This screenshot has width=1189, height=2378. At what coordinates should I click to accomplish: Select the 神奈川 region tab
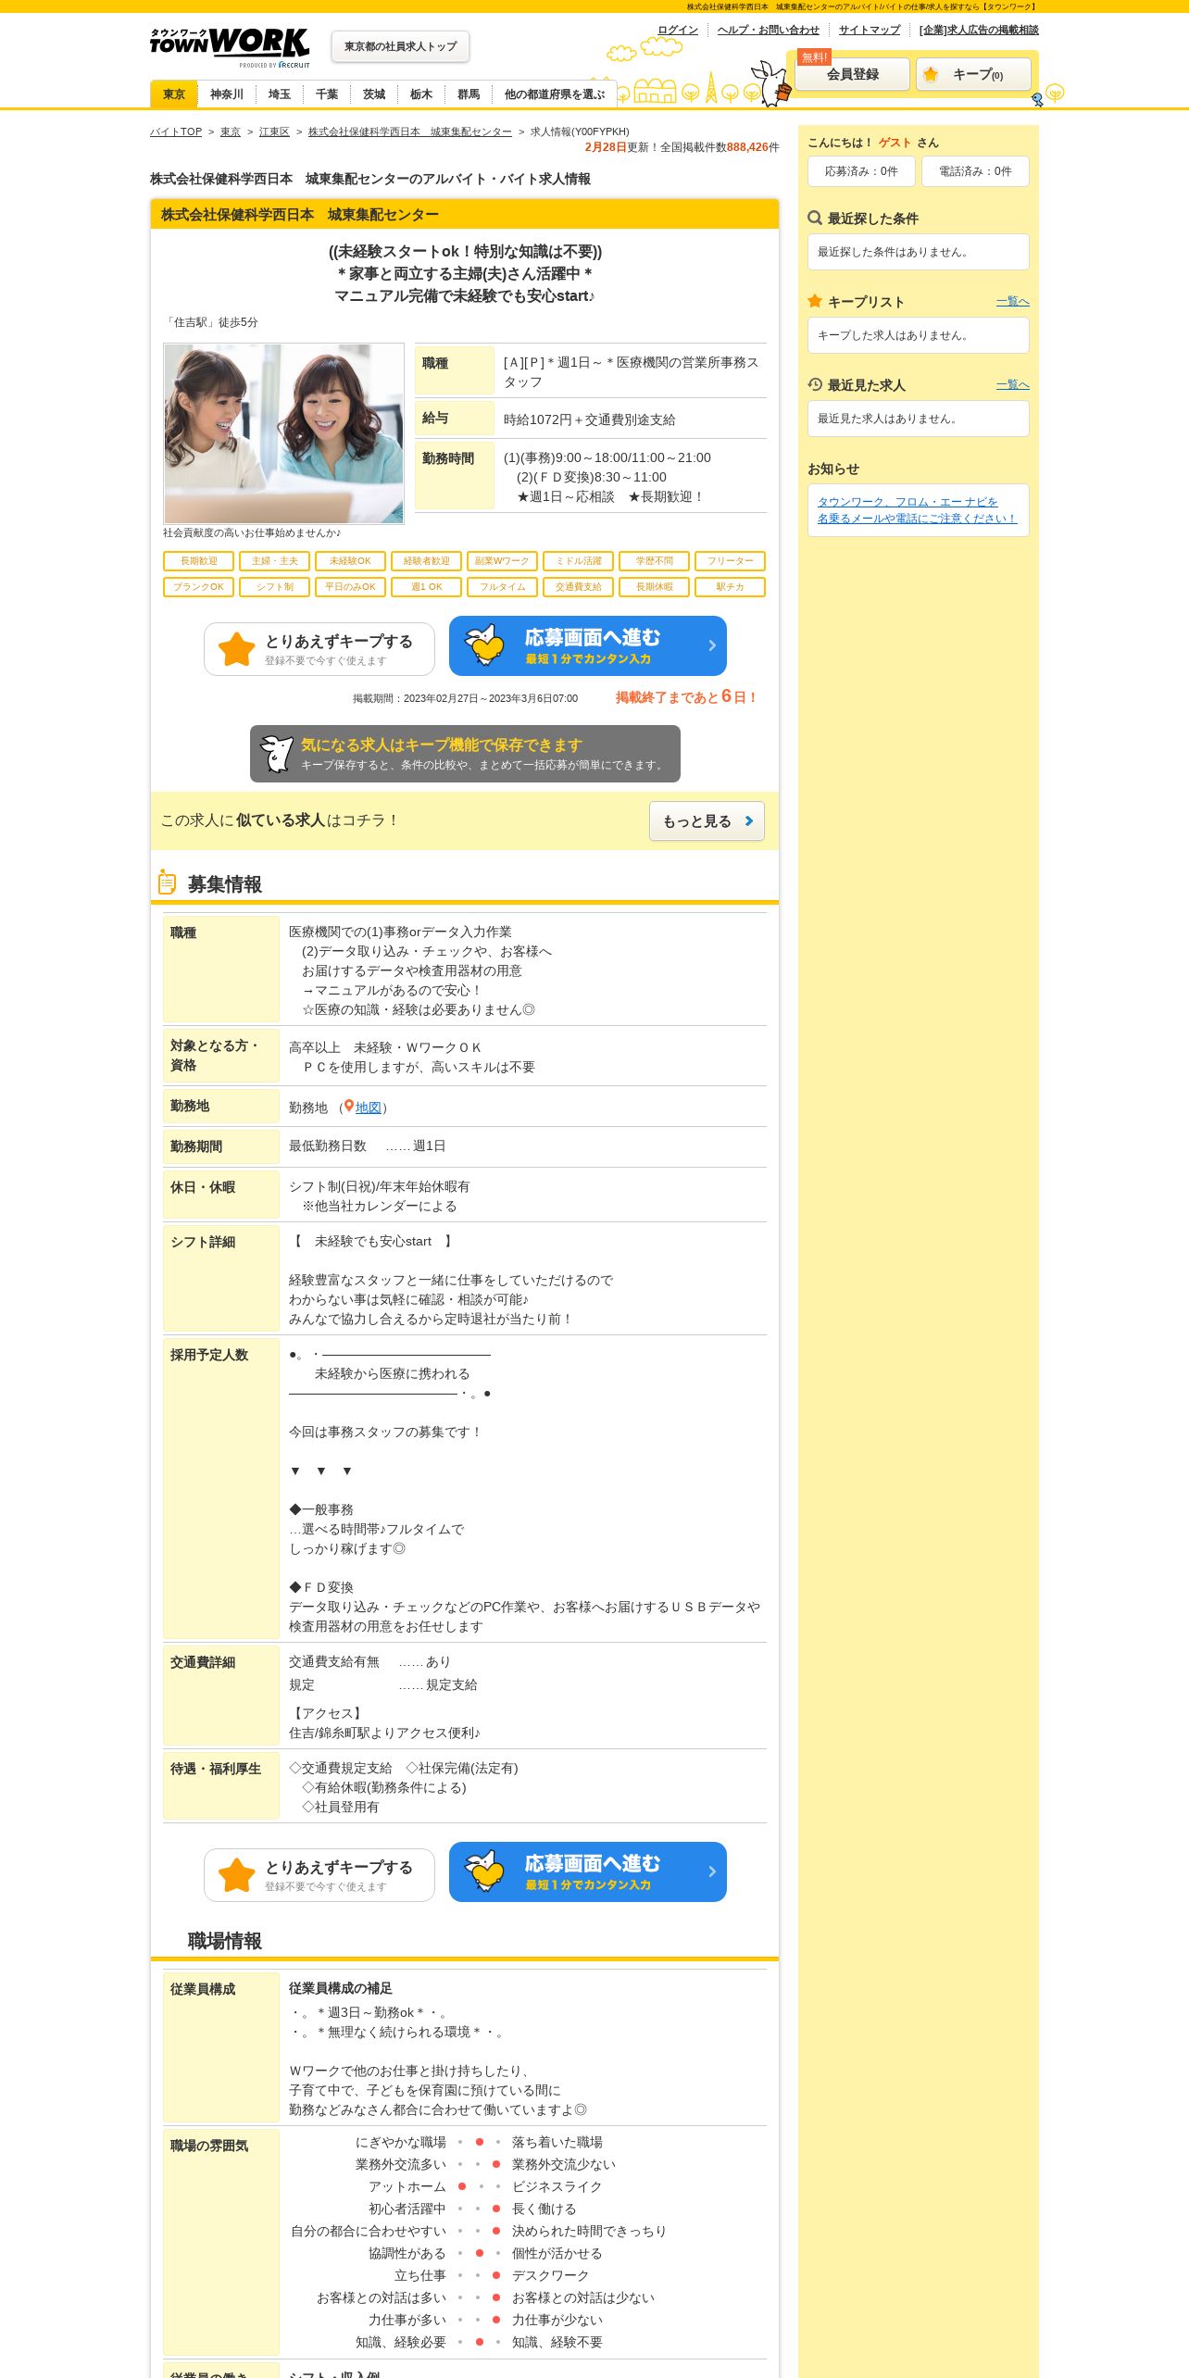226,94
